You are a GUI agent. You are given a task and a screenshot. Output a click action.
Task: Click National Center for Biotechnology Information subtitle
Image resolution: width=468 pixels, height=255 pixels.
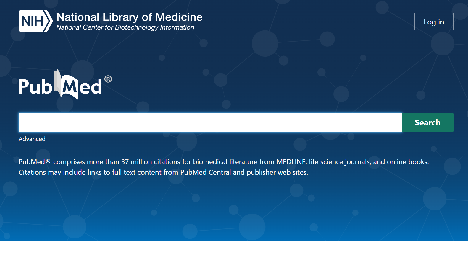point(125,27)
